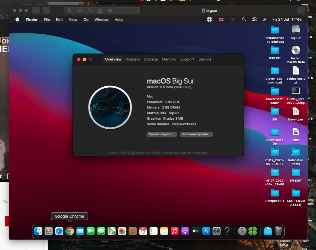
Task: Launch Google Chrome from the dock
Action: [69, 231]
